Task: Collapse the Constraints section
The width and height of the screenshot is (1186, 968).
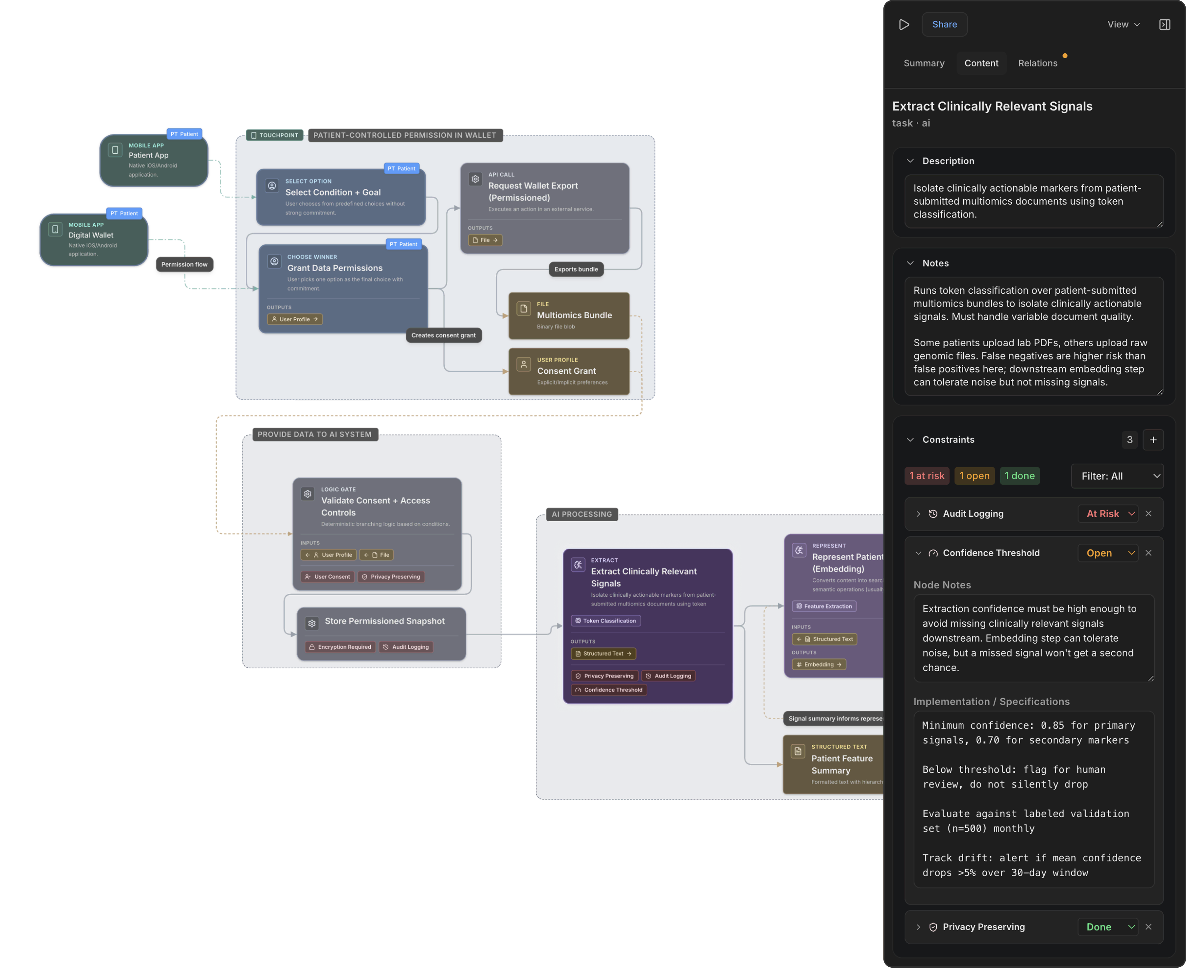Action: pyautogui.click(x=910, y=440)
